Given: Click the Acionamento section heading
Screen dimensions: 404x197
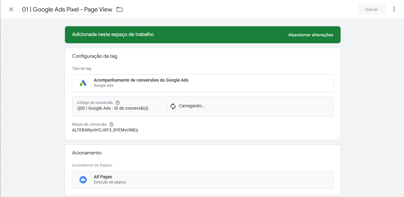Looking at the screenshot, I should click(x=87, y=153).
